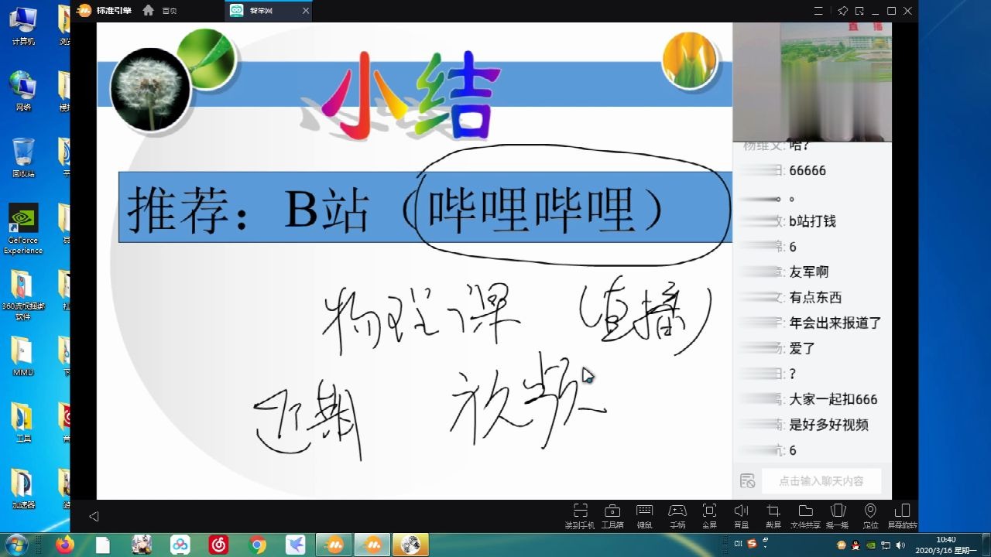
Task: Take a 截屏 screenshot
Action: 773,515
